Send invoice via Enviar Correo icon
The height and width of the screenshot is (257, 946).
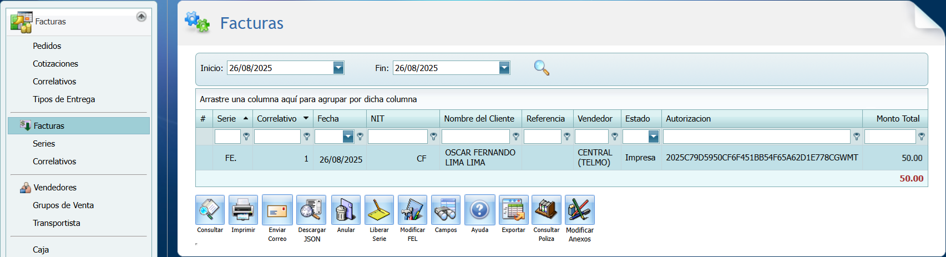click(x=277, y=210)
